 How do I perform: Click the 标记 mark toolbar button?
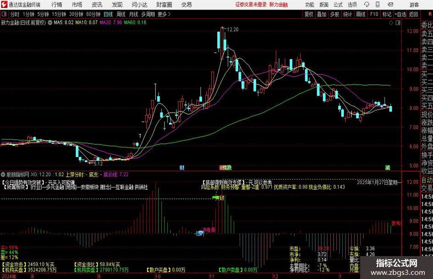click(x=387, y=14)
